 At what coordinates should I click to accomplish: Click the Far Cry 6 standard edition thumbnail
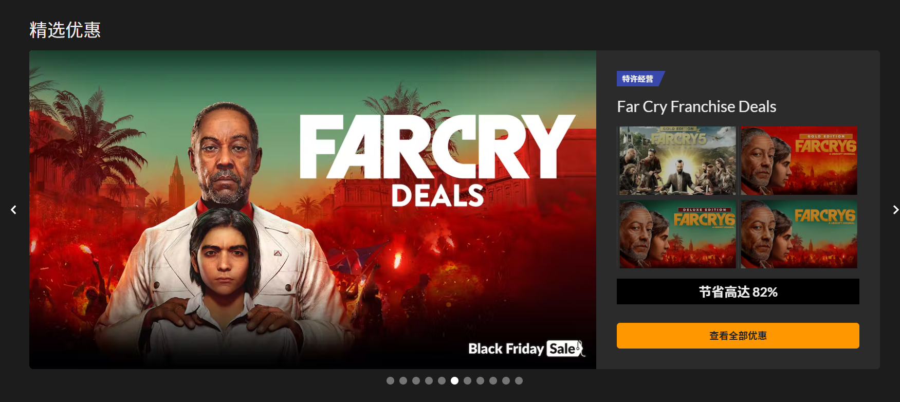coord(799,234)
